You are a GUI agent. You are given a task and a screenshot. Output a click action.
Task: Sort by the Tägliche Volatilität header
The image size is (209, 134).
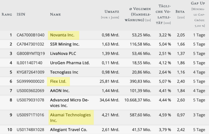coord(163,14)
